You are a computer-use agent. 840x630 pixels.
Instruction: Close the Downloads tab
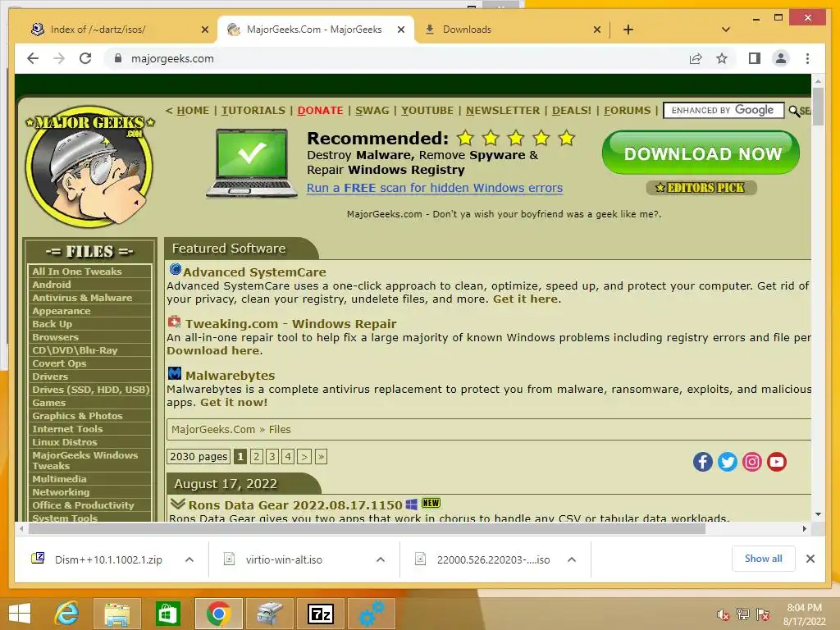tap(597, 30)
